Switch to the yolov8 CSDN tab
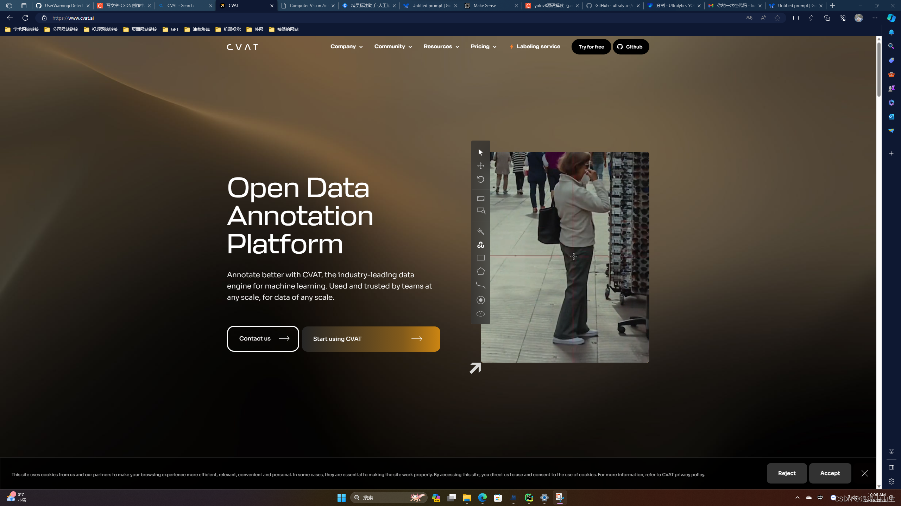The width and height of the screenshot is (901, 506). point(552,6)
